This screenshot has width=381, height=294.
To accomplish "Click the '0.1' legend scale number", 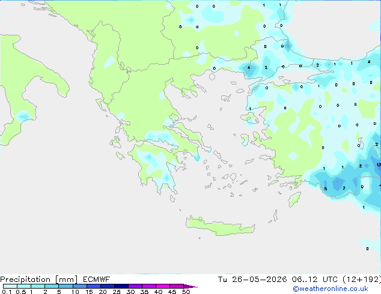I will (7, 292).
